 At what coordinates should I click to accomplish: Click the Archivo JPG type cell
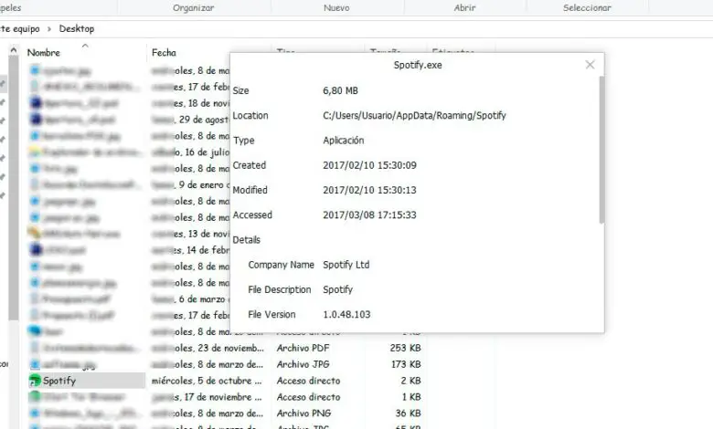(303, 364)
